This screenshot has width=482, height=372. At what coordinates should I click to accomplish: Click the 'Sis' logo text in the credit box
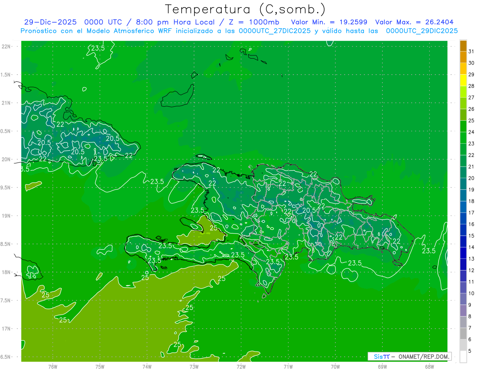(378, 356)
